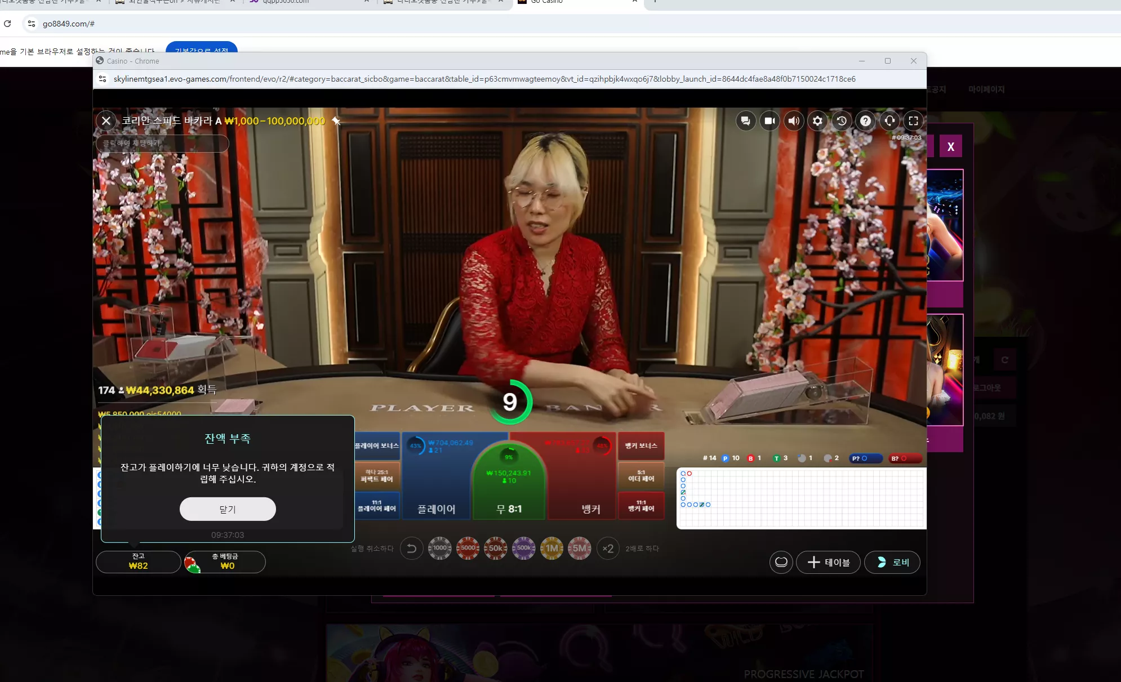Open game settings gear icon

(817, 121)
